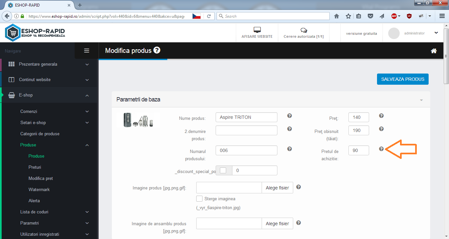Open Cerere autorizata chat bubble icon

[x=304, y=30]
